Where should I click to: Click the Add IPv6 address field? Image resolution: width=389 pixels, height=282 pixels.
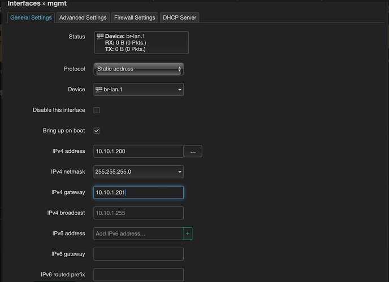point(138,233)
